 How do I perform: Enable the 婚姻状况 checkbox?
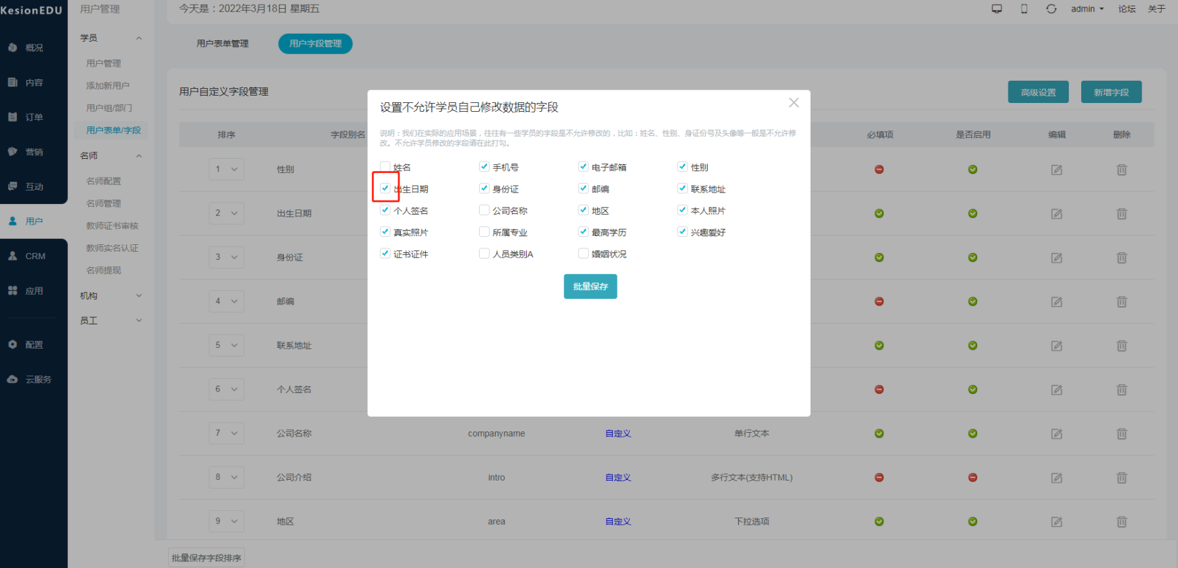(583, 254)
